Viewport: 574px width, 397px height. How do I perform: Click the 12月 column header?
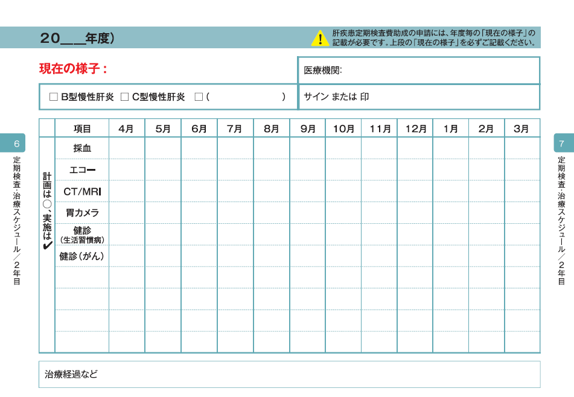pyautogui.click(x=415, y=129)
